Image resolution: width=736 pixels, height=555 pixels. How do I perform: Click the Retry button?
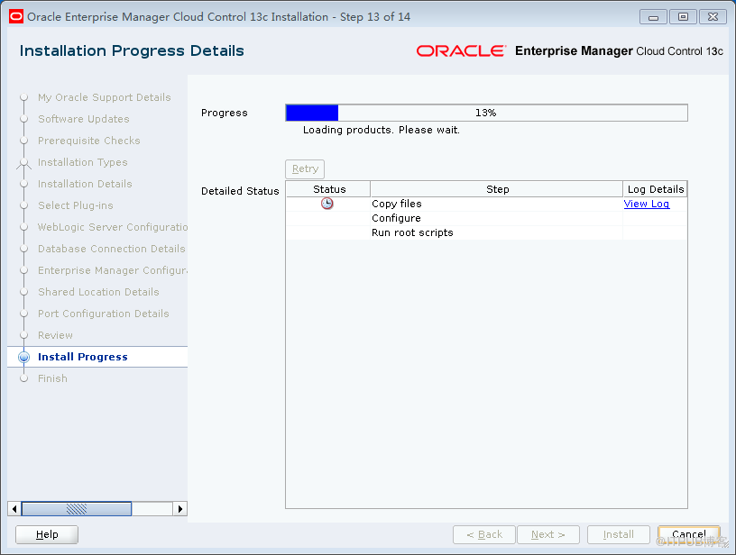tap(305, 168)
